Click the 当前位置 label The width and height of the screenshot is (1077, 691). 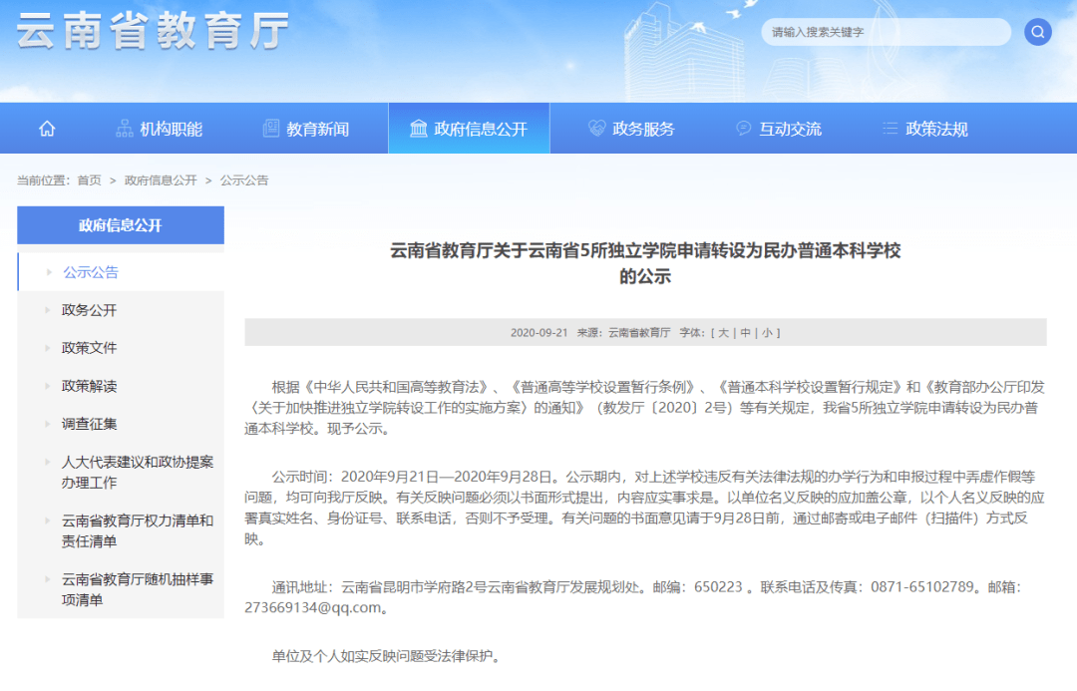click(x=43, y=180)
